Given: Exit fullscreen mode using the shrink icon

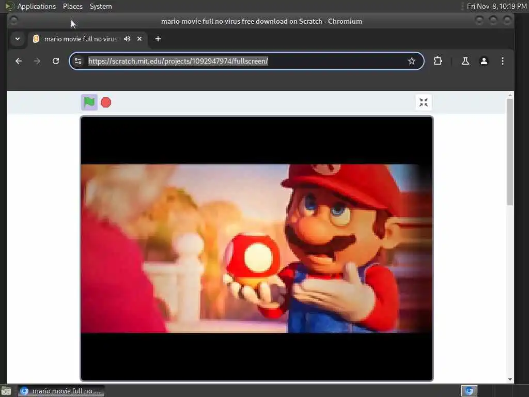Looking at the screenshot, I should point(424,102).
